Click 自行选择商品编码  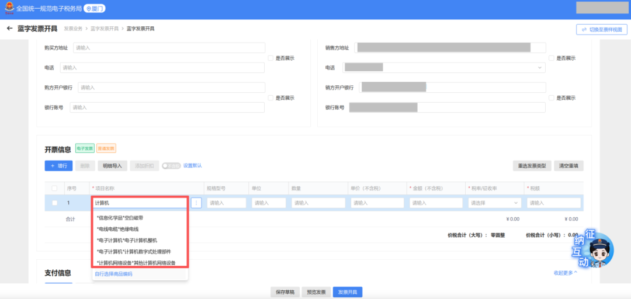(113, 274)
